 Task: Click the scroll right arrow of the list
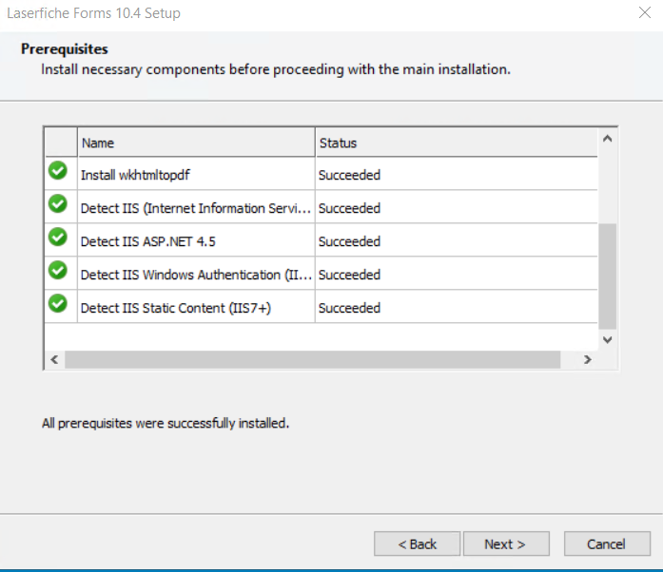(x=588, y=359)
